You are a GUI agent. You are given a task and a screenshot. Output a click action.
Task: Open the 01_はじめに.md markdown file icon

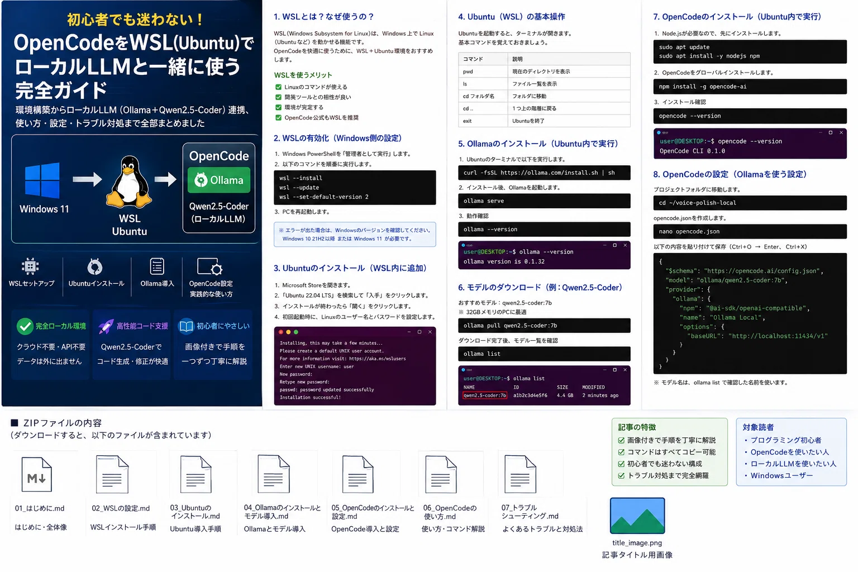[36, 475]
